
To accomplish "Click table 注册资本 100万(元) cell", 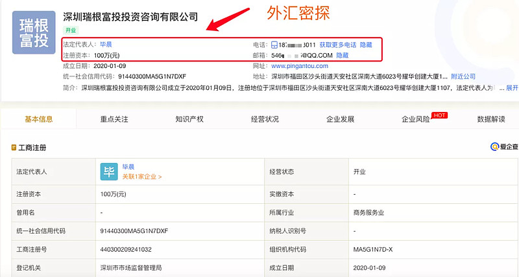I will coord(180,194).
